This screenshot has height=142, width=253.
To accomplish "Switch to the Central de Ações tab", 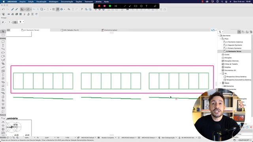I will [109, 30].
